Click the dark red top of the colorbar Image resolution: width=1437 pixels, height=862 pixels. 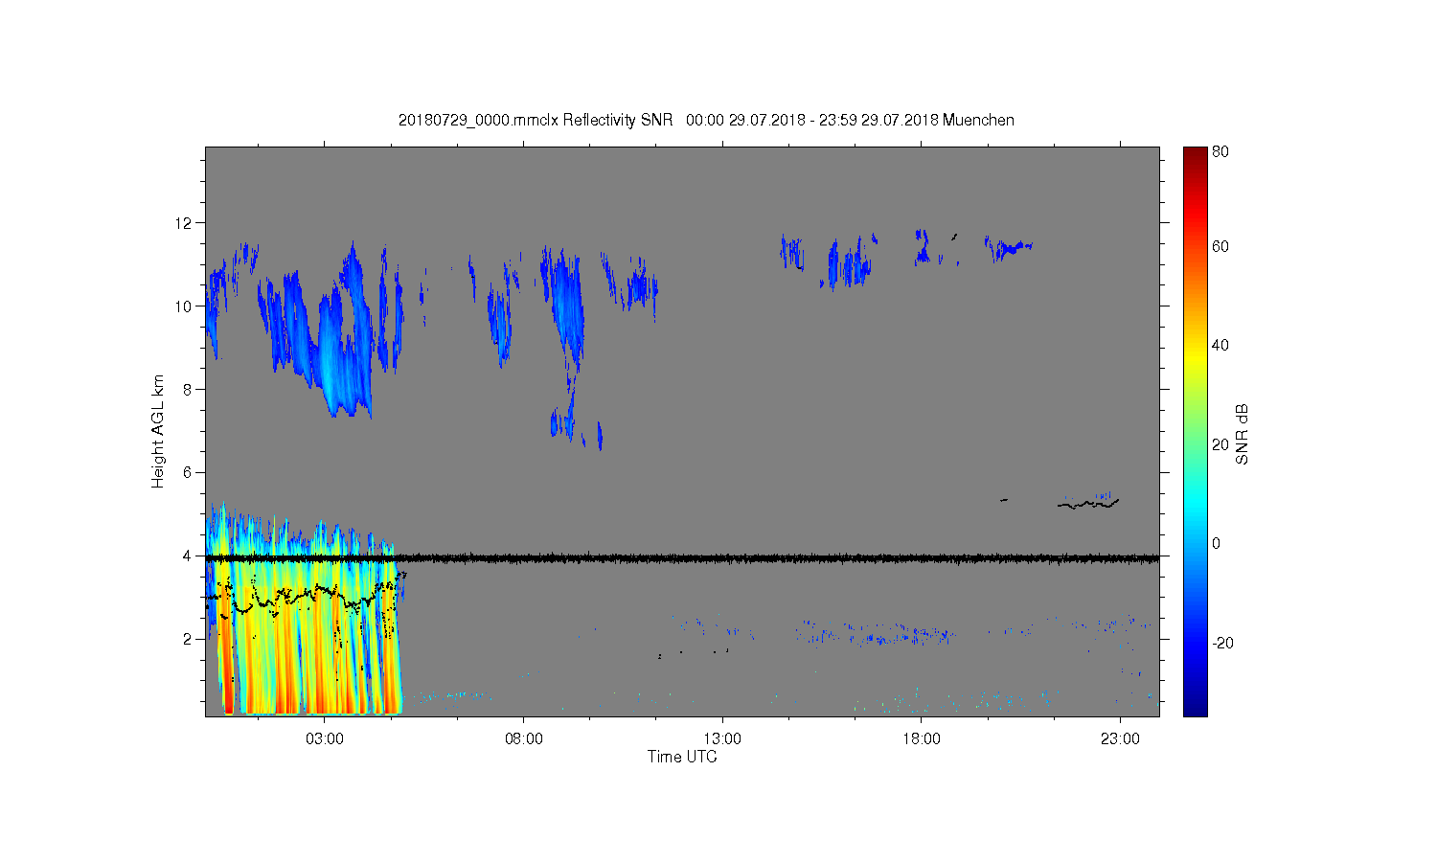tap(1195, 156)
